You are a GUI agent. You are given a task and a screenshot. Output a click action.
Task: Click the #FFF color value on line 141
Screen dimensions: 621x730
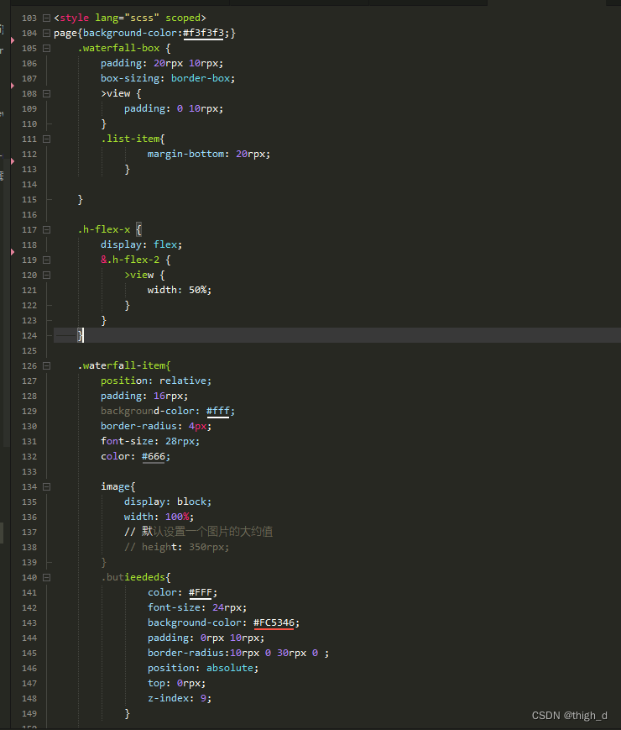pyautogui.click(x=201, y=592)
